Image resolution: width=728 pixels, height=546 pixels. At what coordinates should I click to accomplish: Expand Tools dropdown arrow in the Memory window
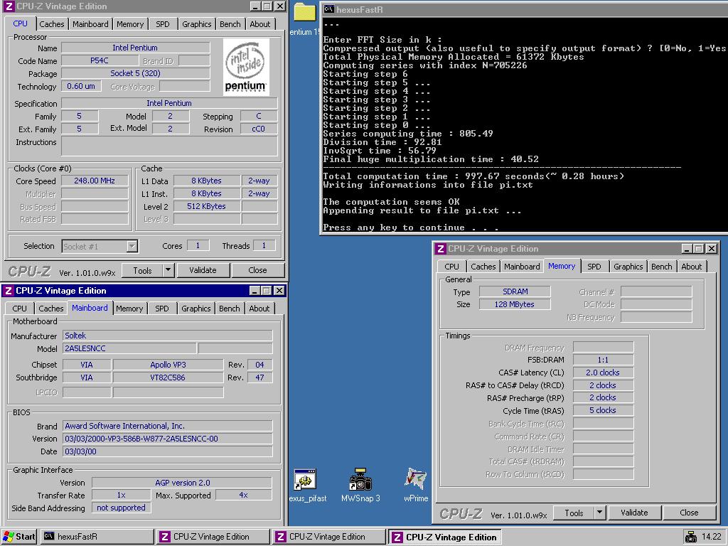click(600, 513)
